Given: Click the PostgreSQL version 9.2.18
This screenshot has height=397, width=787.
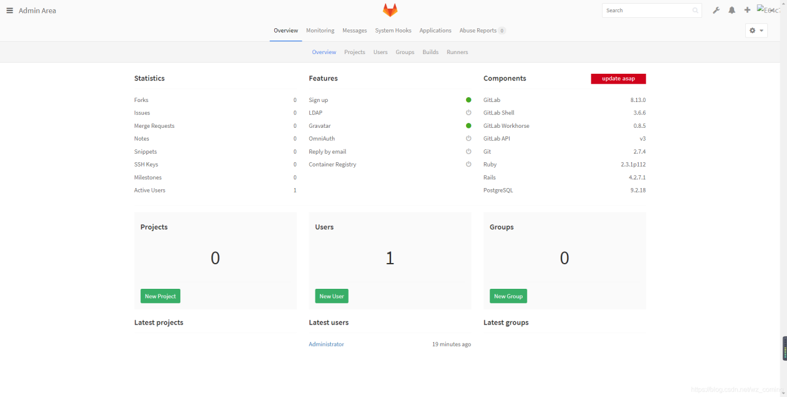Looking at the screenshot, I should click(638, 191).
